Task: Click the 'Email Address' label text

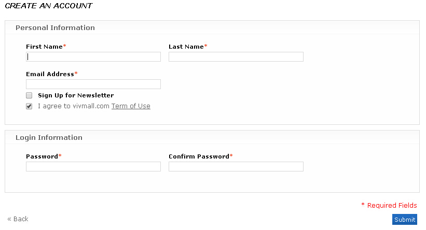Action: pos(50,74)
